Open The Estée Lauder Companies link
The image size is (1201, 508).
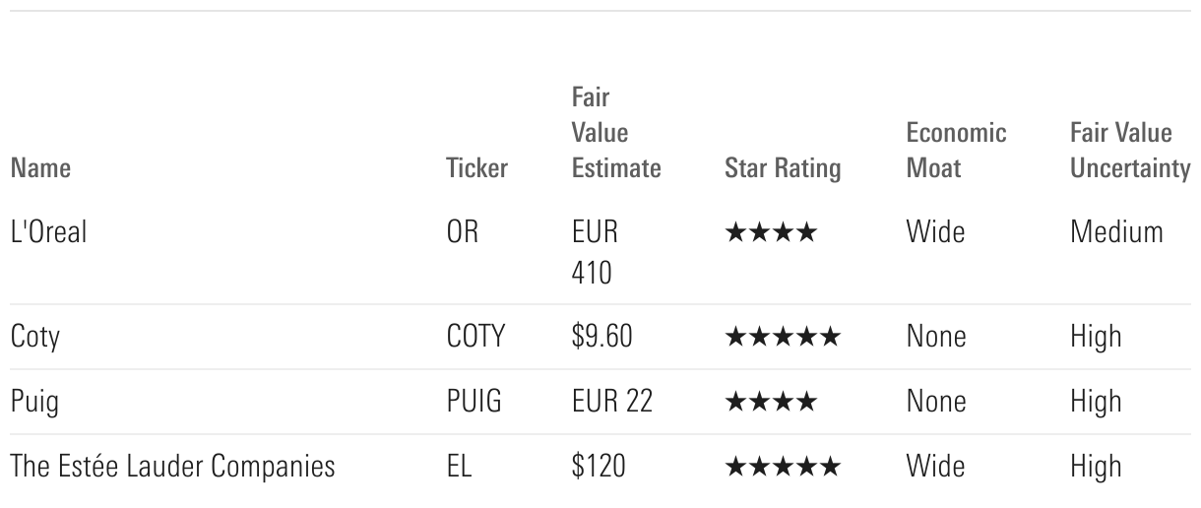[172, 466]
